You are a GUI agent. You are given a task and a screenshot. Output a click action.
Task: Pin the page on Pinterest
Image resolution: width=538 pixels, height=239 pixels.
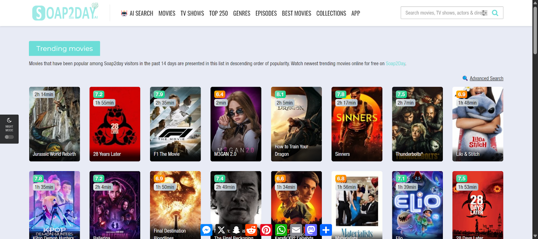[266, 230]
